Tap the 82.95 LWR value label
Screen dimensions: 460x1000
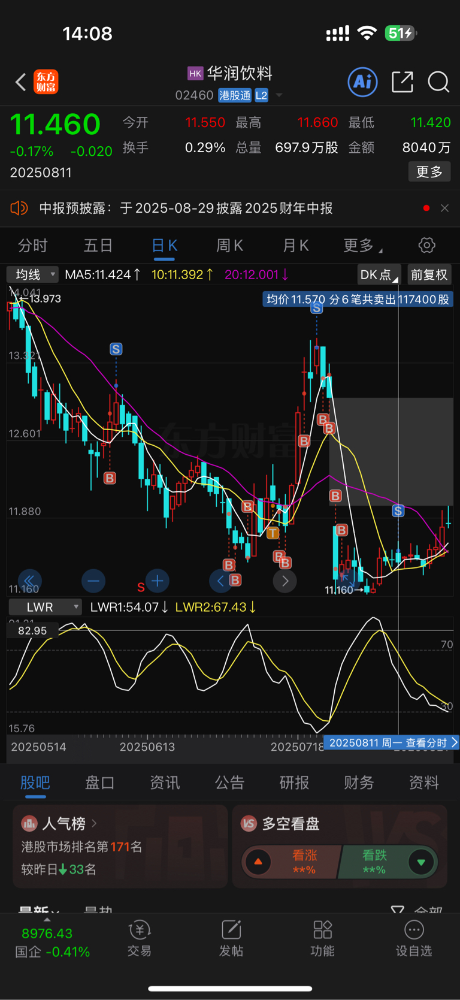(x=32, y=630)
